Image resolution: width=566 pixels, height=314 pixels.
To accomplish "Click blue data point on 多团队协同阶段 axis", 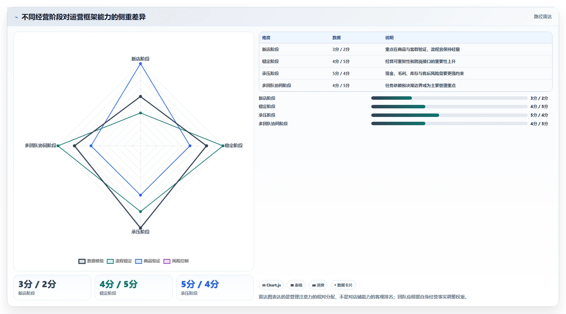I will click(91, 146).
